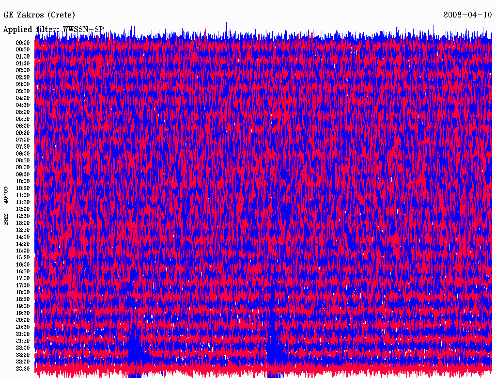Select the 05:00 time label
Image resolution: width=496 pixels, height=378 pixels.
click(23, 112)
